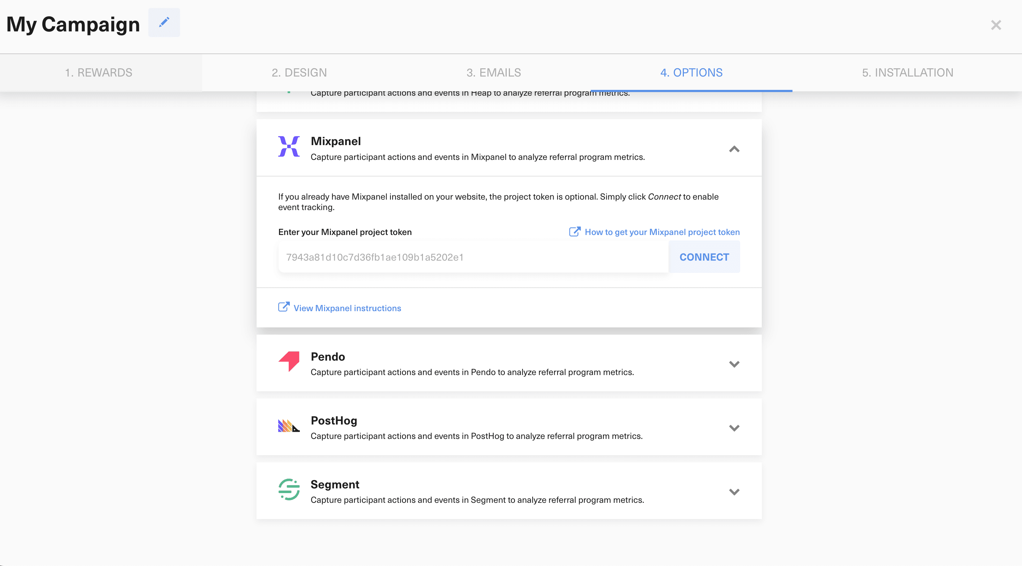Screen dimensions: 1022x566
Task: Click the external link icon beside View Mixpanel instructions
Action: (283, 307)
